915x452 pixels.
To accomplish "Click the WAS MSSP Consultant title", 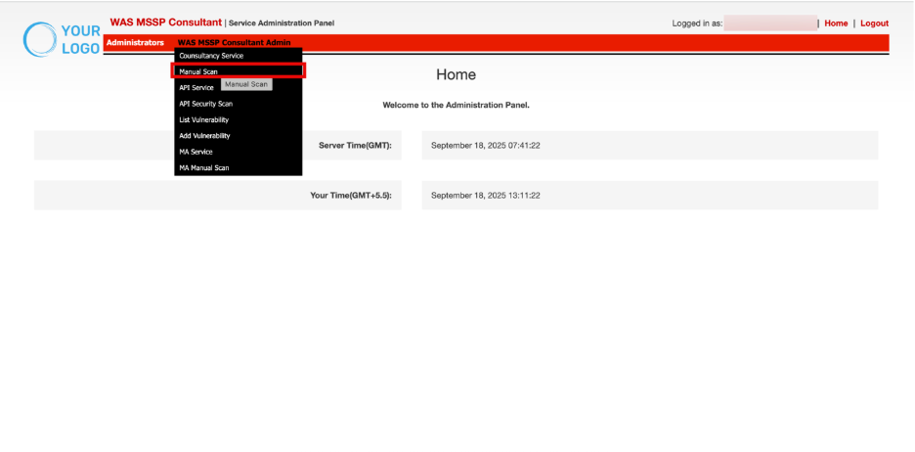I will (x=166, y=23).
